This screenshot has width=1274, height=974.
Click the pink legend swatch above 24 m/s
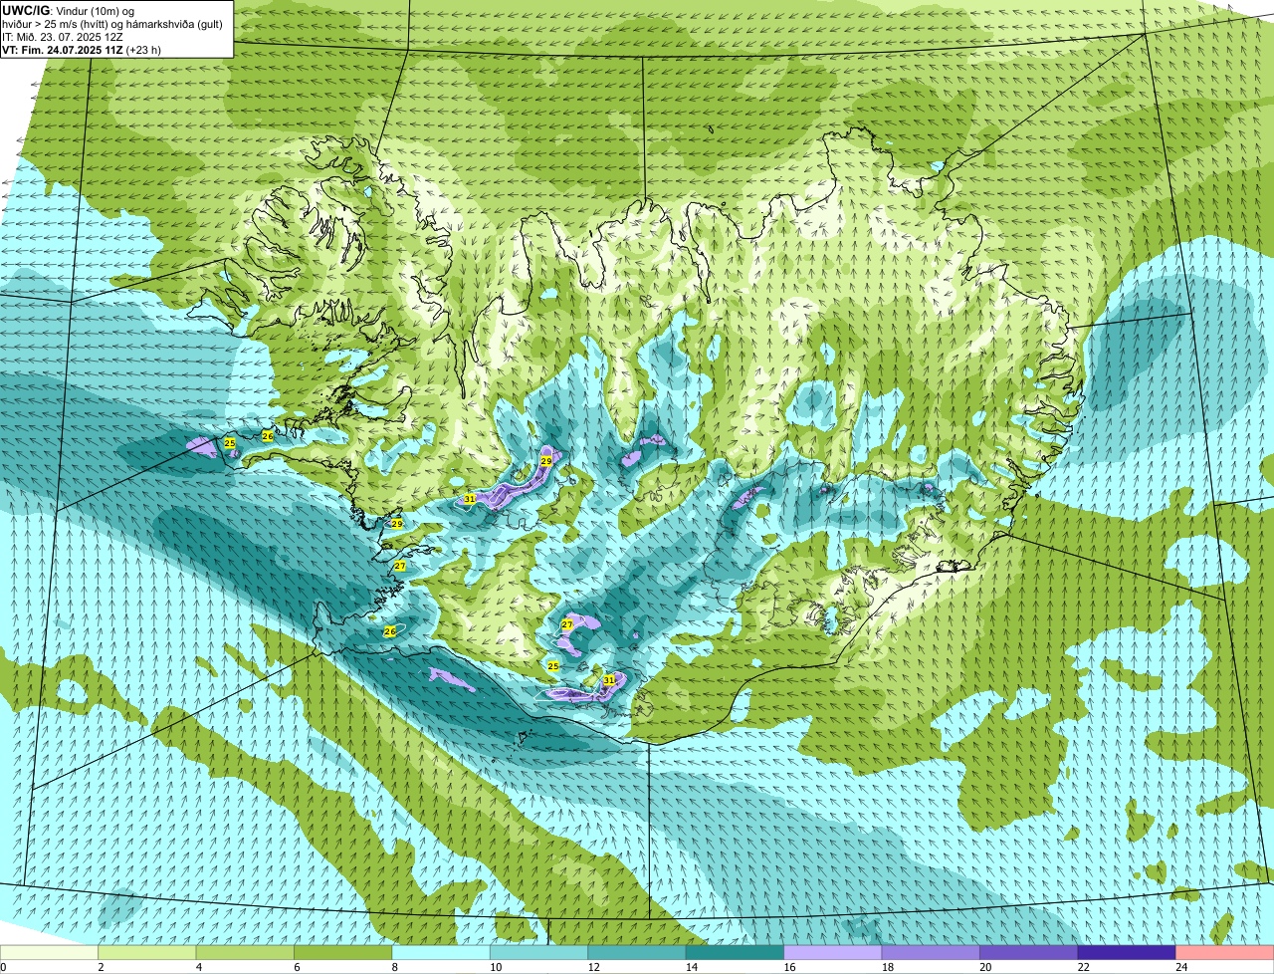(x=1225, y=952)
